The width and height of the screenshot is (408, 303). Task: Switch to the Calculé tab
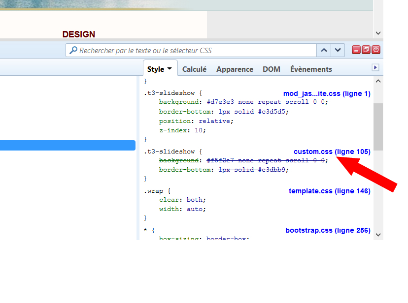(194, 69)
